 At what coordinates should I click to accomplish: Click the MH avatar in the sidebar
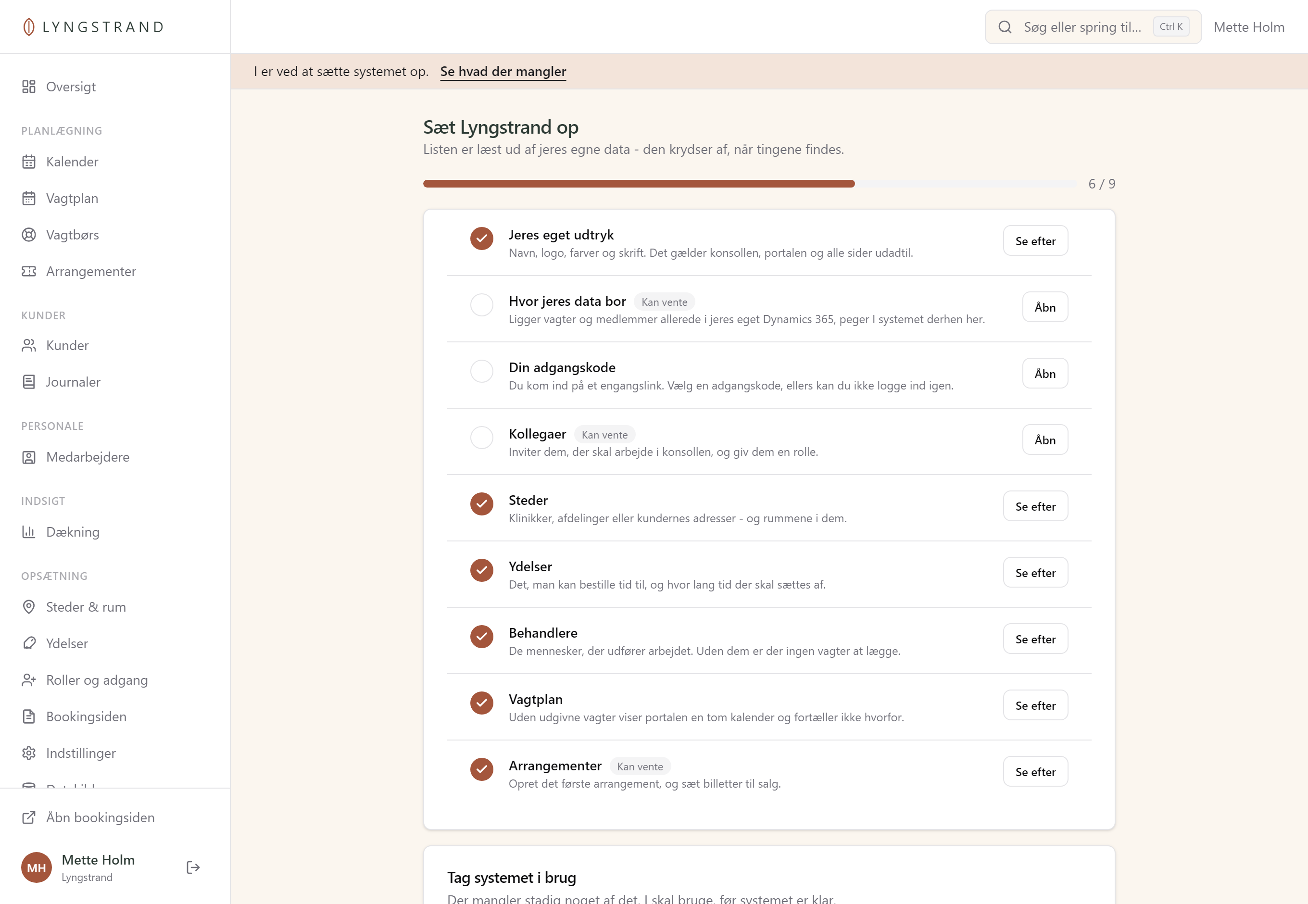tap(36, 868)
